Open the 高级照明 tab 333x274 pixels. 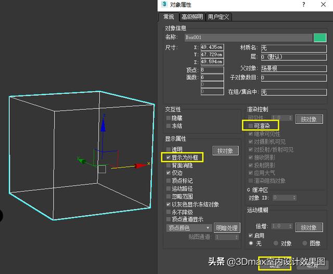(193, 17)
